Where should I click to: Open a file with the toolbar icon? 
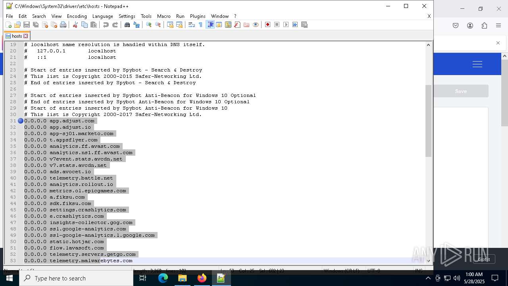click(x=17, y=25)
